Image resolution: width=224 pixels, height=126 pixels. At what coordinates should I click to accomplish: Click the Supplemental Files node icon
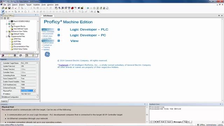(x=9, y=36)
